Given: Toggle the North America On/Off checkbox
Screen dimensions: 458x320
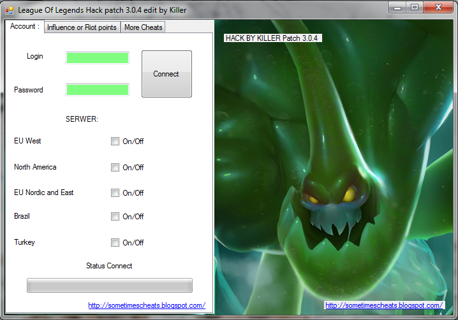Looking at the screenshot, I should pos(115,167).
